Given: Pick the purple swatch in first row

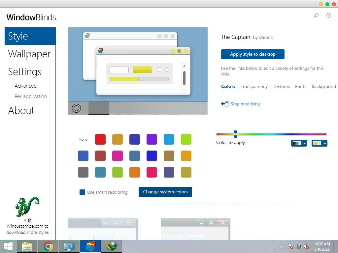Looking at the screenshot, I should (152, 139).
